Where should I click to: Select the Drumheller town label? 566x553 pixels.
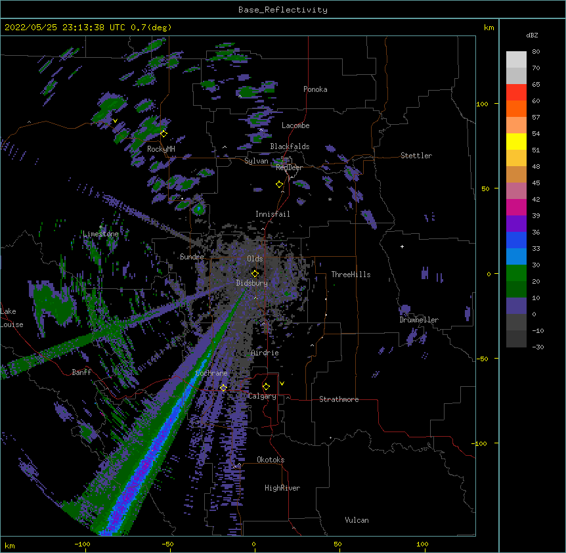(419, 320)
